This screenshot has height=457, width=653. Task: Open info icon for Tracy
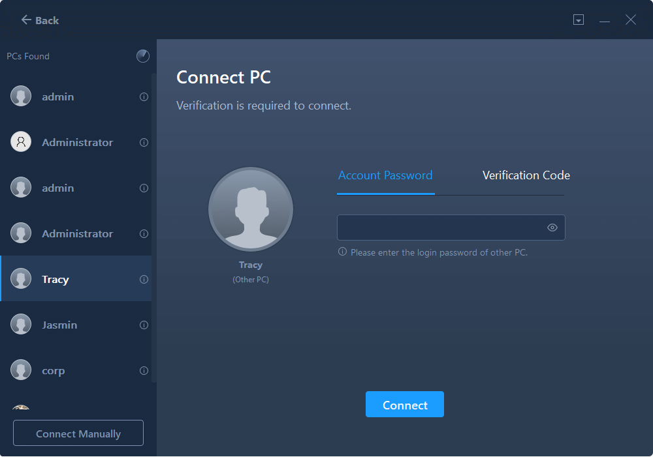click(144, 280)
